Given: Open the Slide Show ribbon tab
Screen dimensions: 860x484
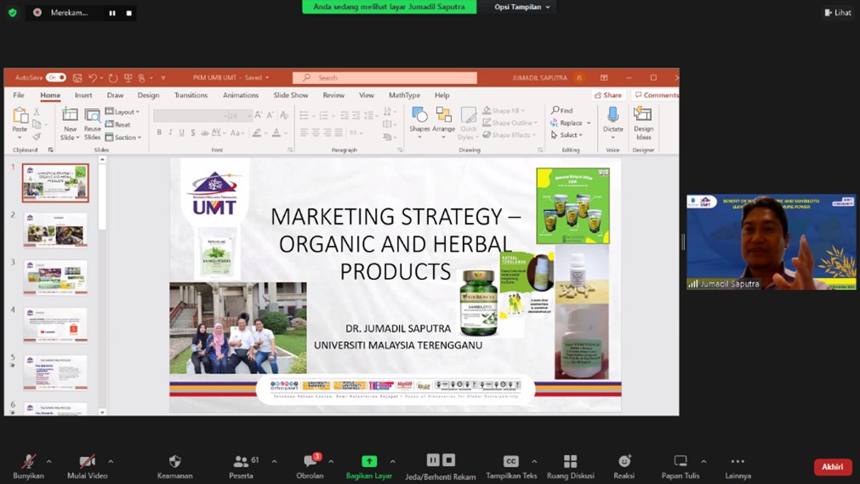Looking at the screenshot, I should point(291,95).
